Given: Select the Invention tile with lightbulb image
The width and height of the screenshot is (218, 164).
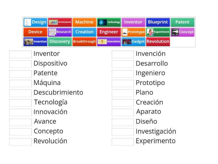Looking at the screenshot, I should [35, 42].
